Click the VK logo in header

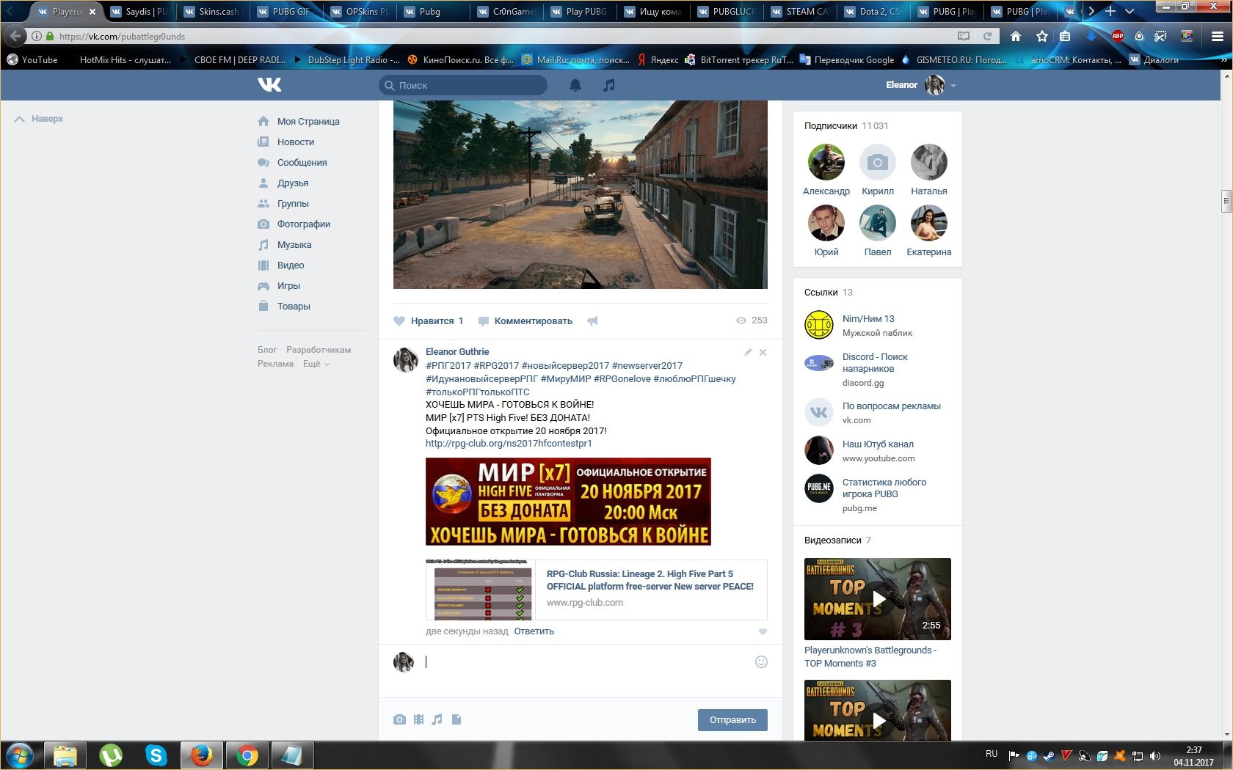(269, 85)
